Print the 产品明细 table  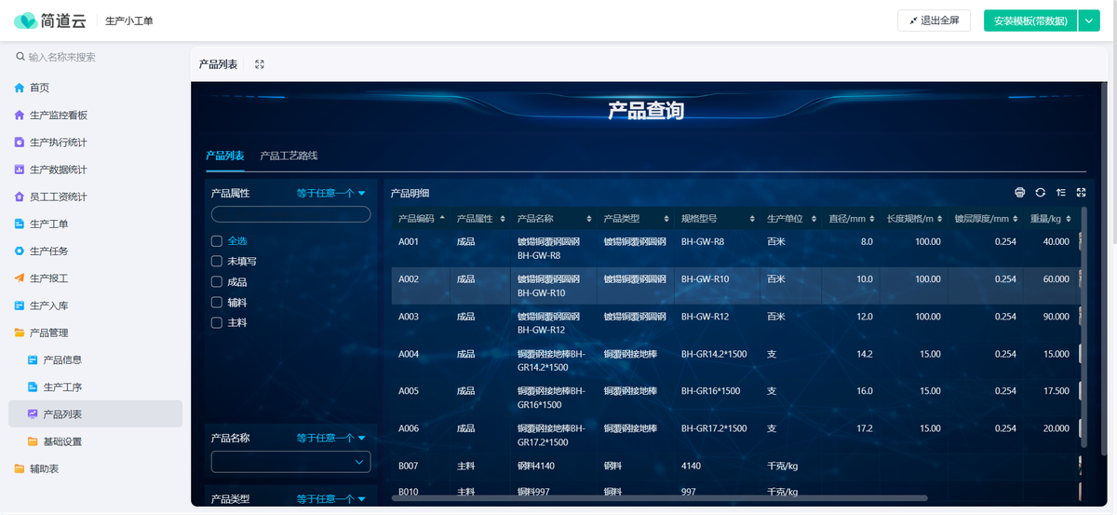[1019, 193]
